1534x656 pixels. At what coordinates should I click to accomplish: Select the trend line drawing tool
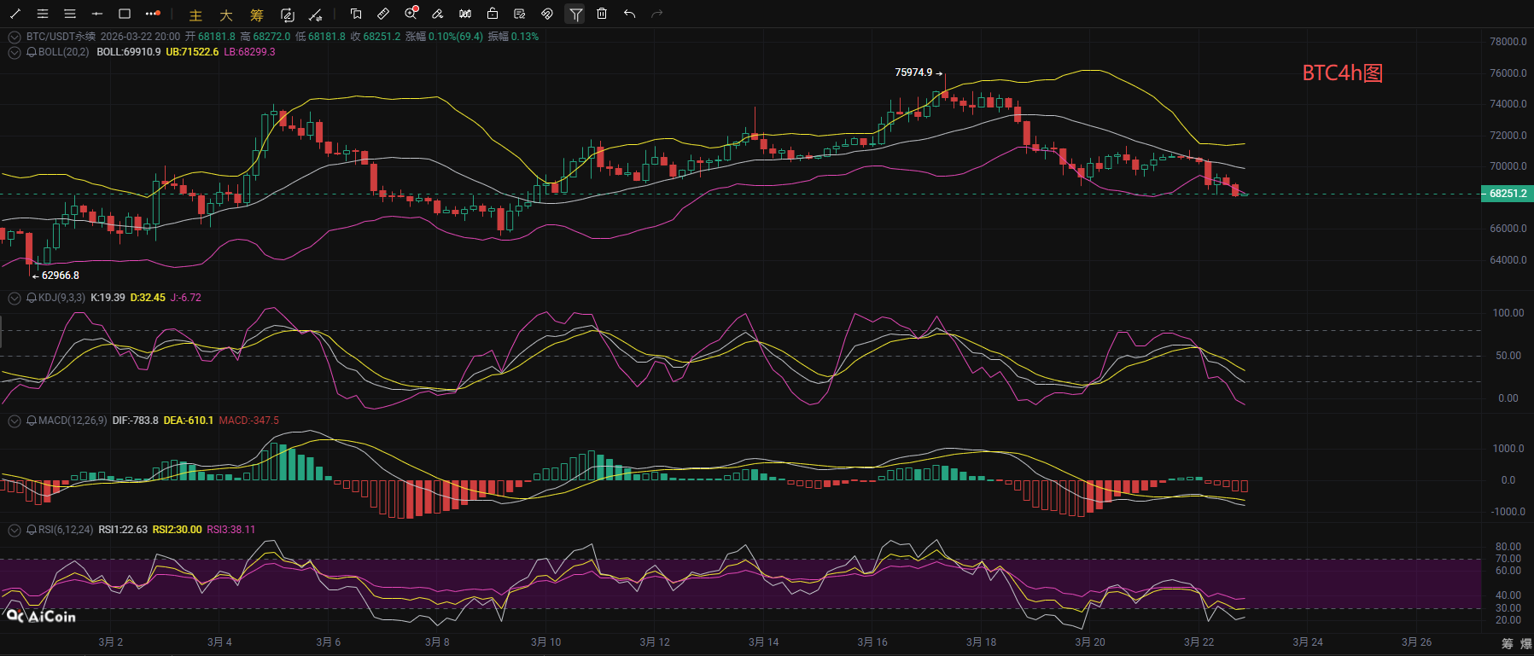point(15,14)
